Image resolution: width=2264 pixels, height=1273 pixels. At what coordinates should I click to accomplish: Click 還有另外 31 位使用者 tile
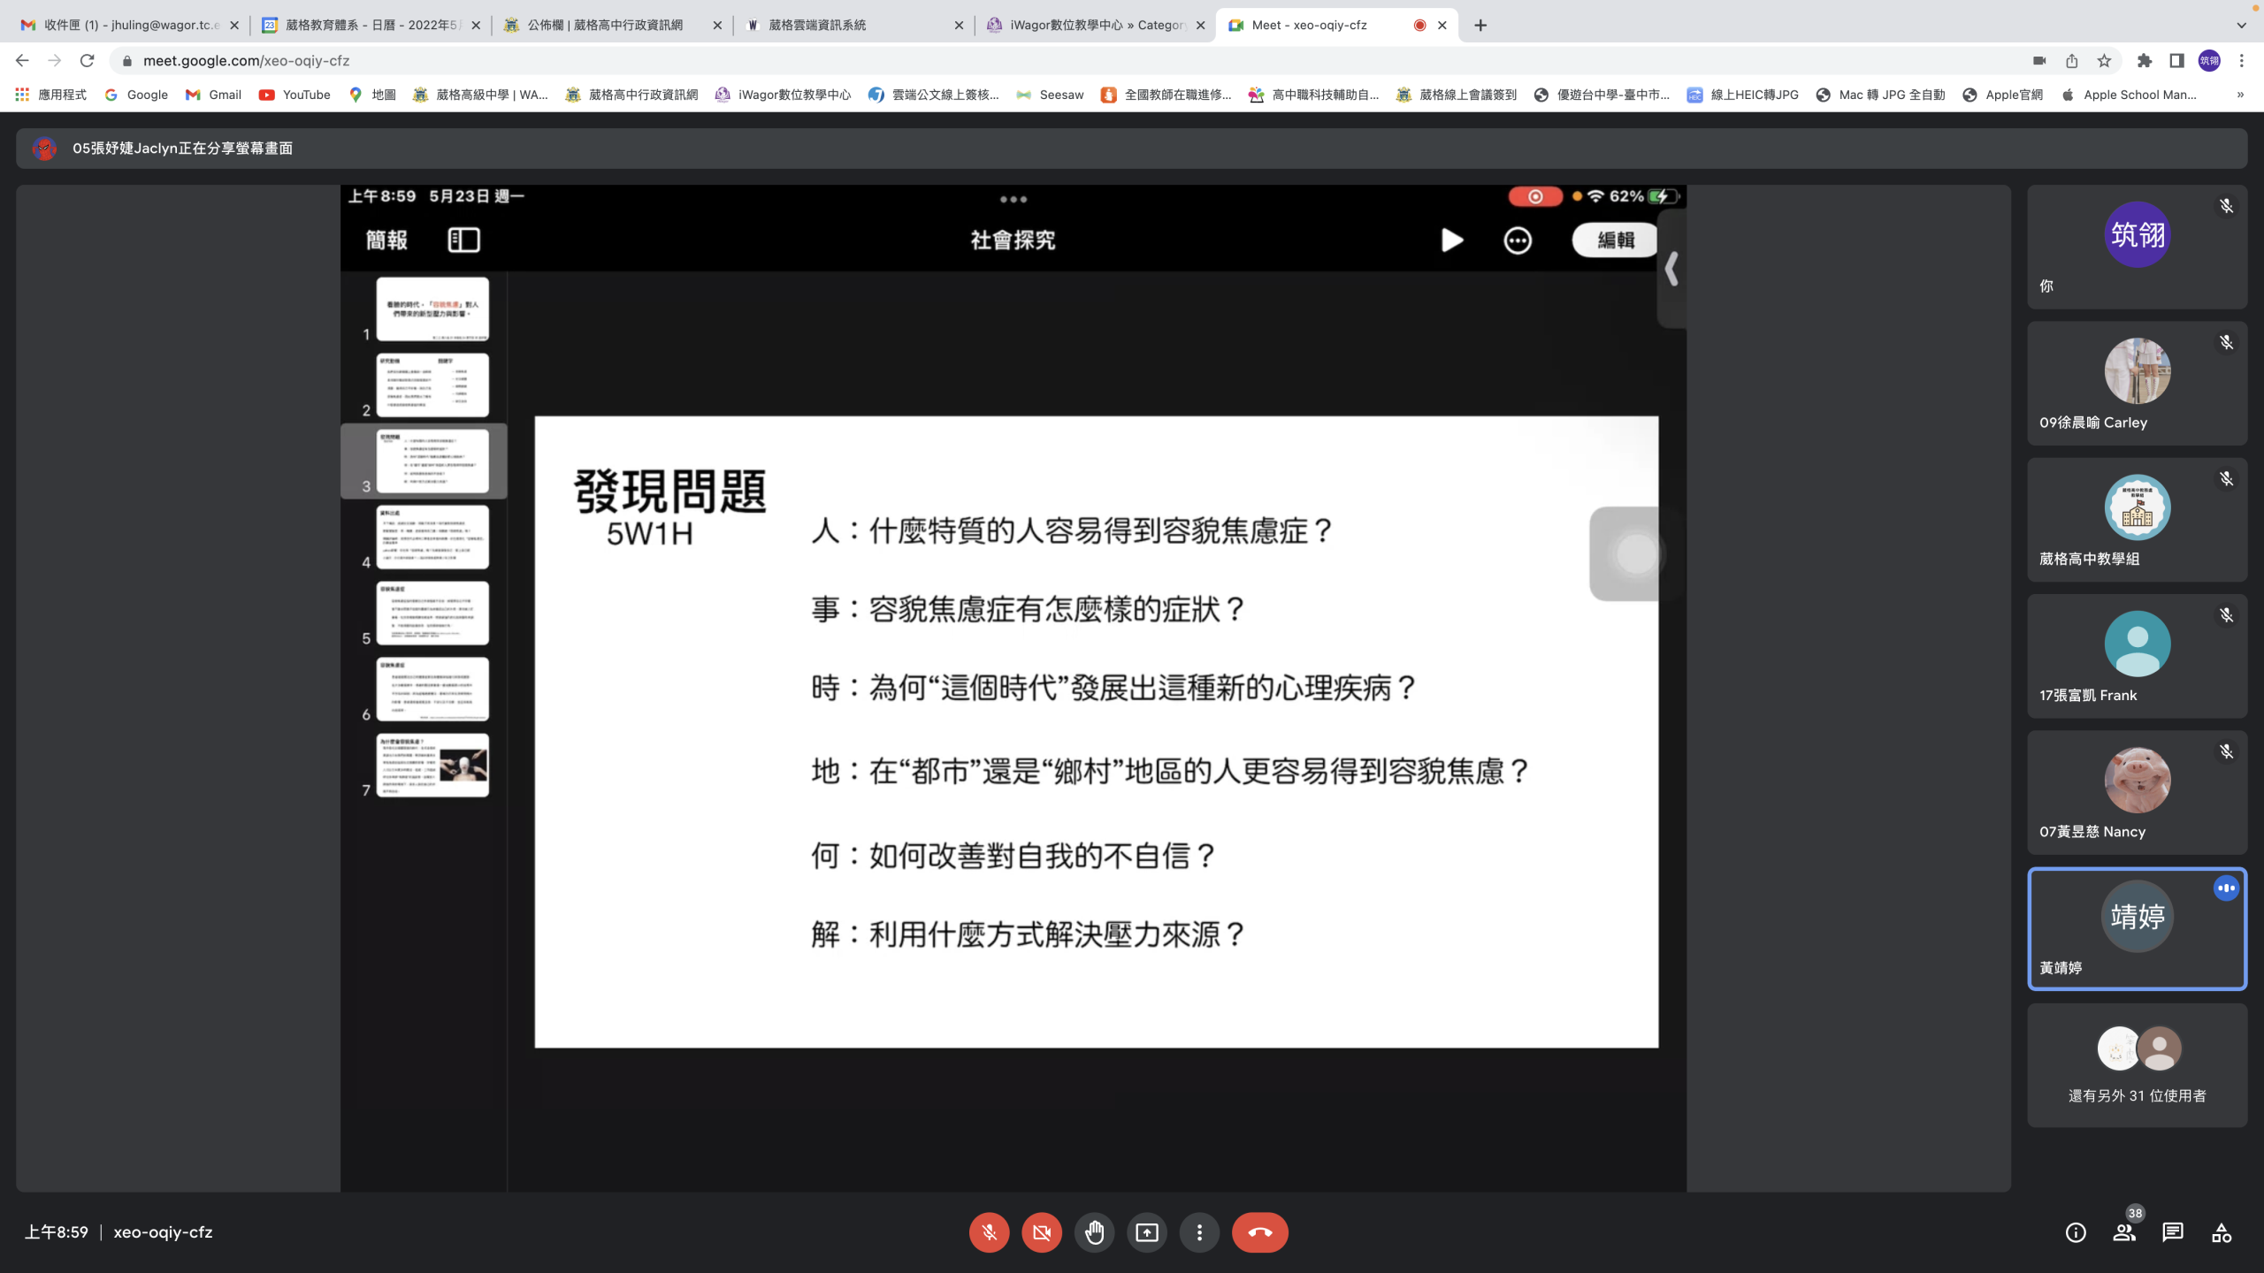[x=2137, y=1065]
